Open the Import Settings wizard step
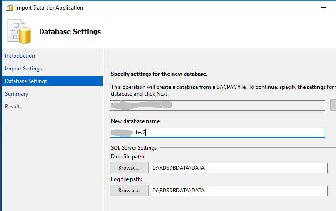This screenshot has height=211, width=336. click(23, 69)
